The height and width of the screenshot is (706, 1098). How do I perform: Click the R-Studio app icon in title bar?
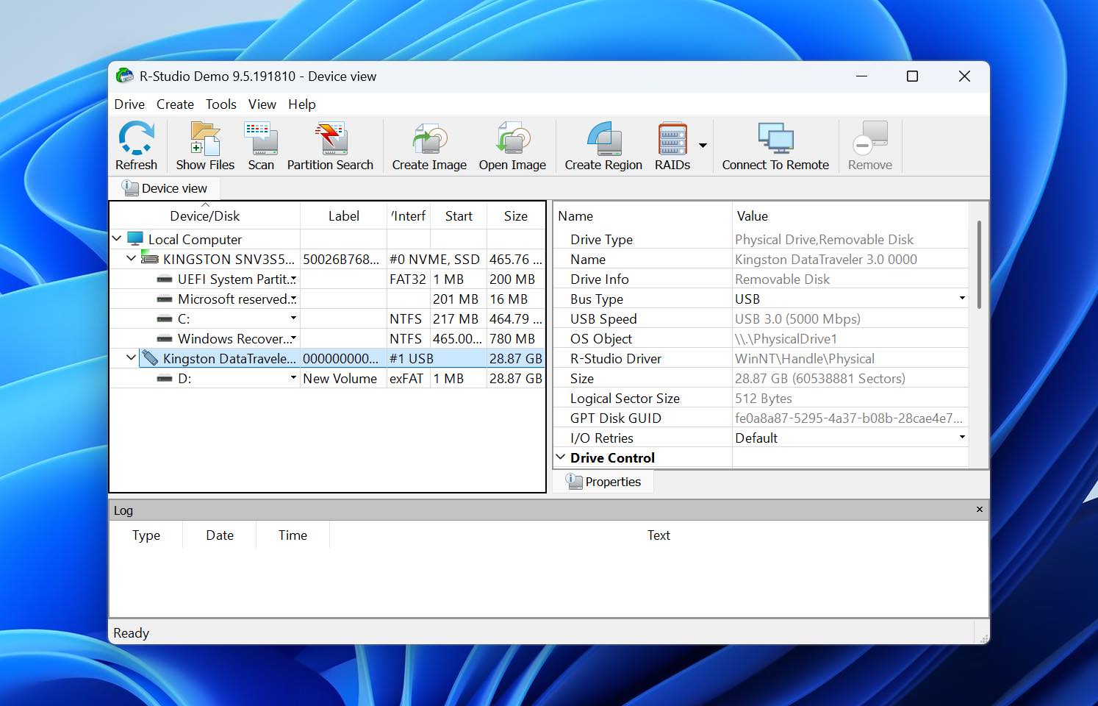pyautogui.click(x=126, y=76)
